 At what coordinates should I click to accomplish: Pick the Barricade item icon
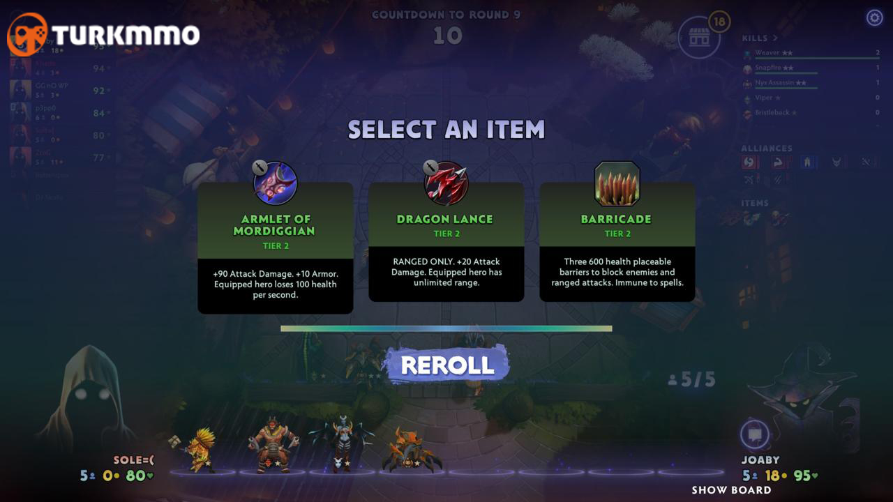(617, 183)
